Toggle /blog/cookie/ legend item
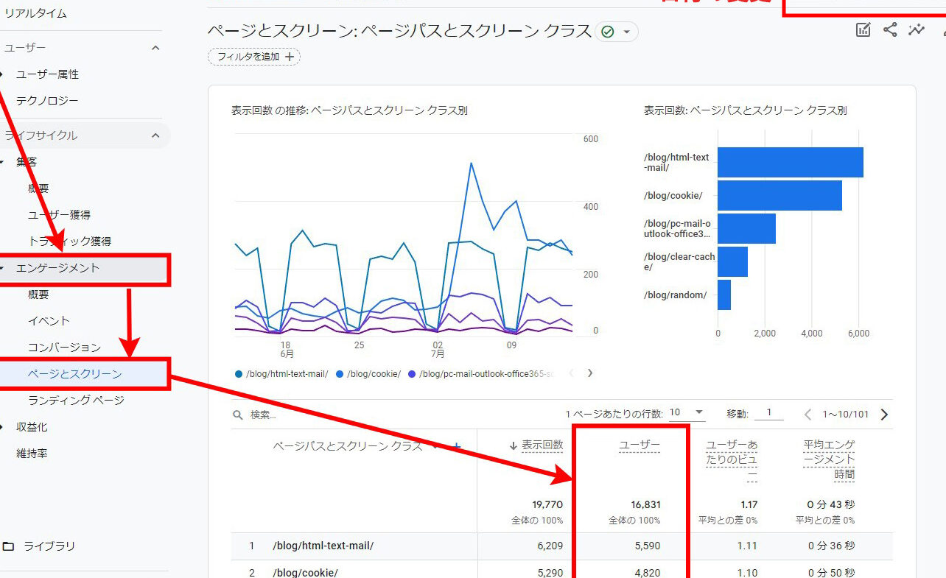Screen dimensions: 946x578 coord(368,374)
